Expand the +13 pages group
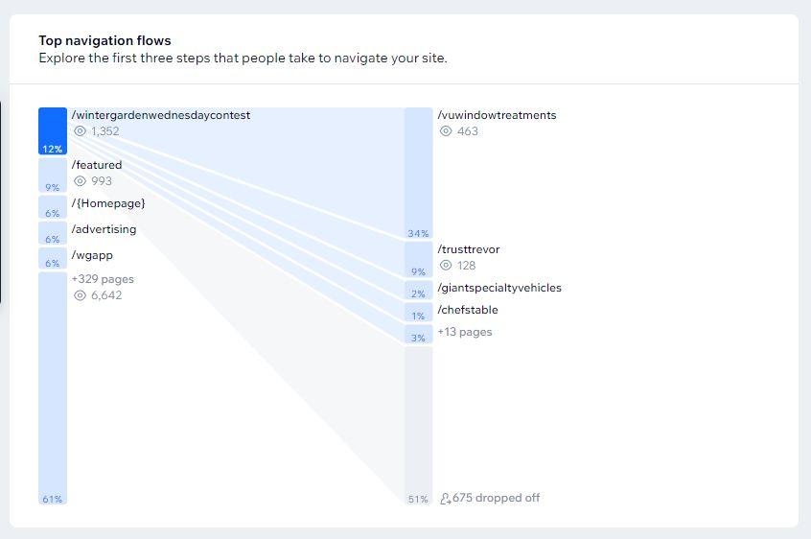This screenshot has height=539, width=811. (465, 332)
